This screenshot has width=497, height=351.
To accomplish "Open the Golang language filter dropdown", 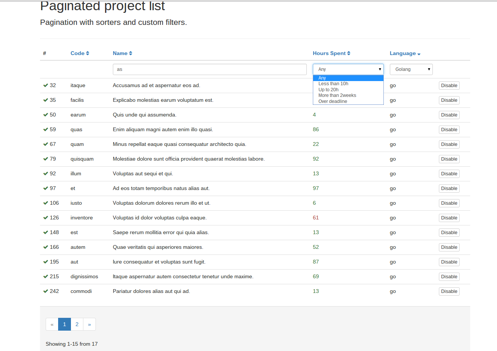I will coord(411,69).
